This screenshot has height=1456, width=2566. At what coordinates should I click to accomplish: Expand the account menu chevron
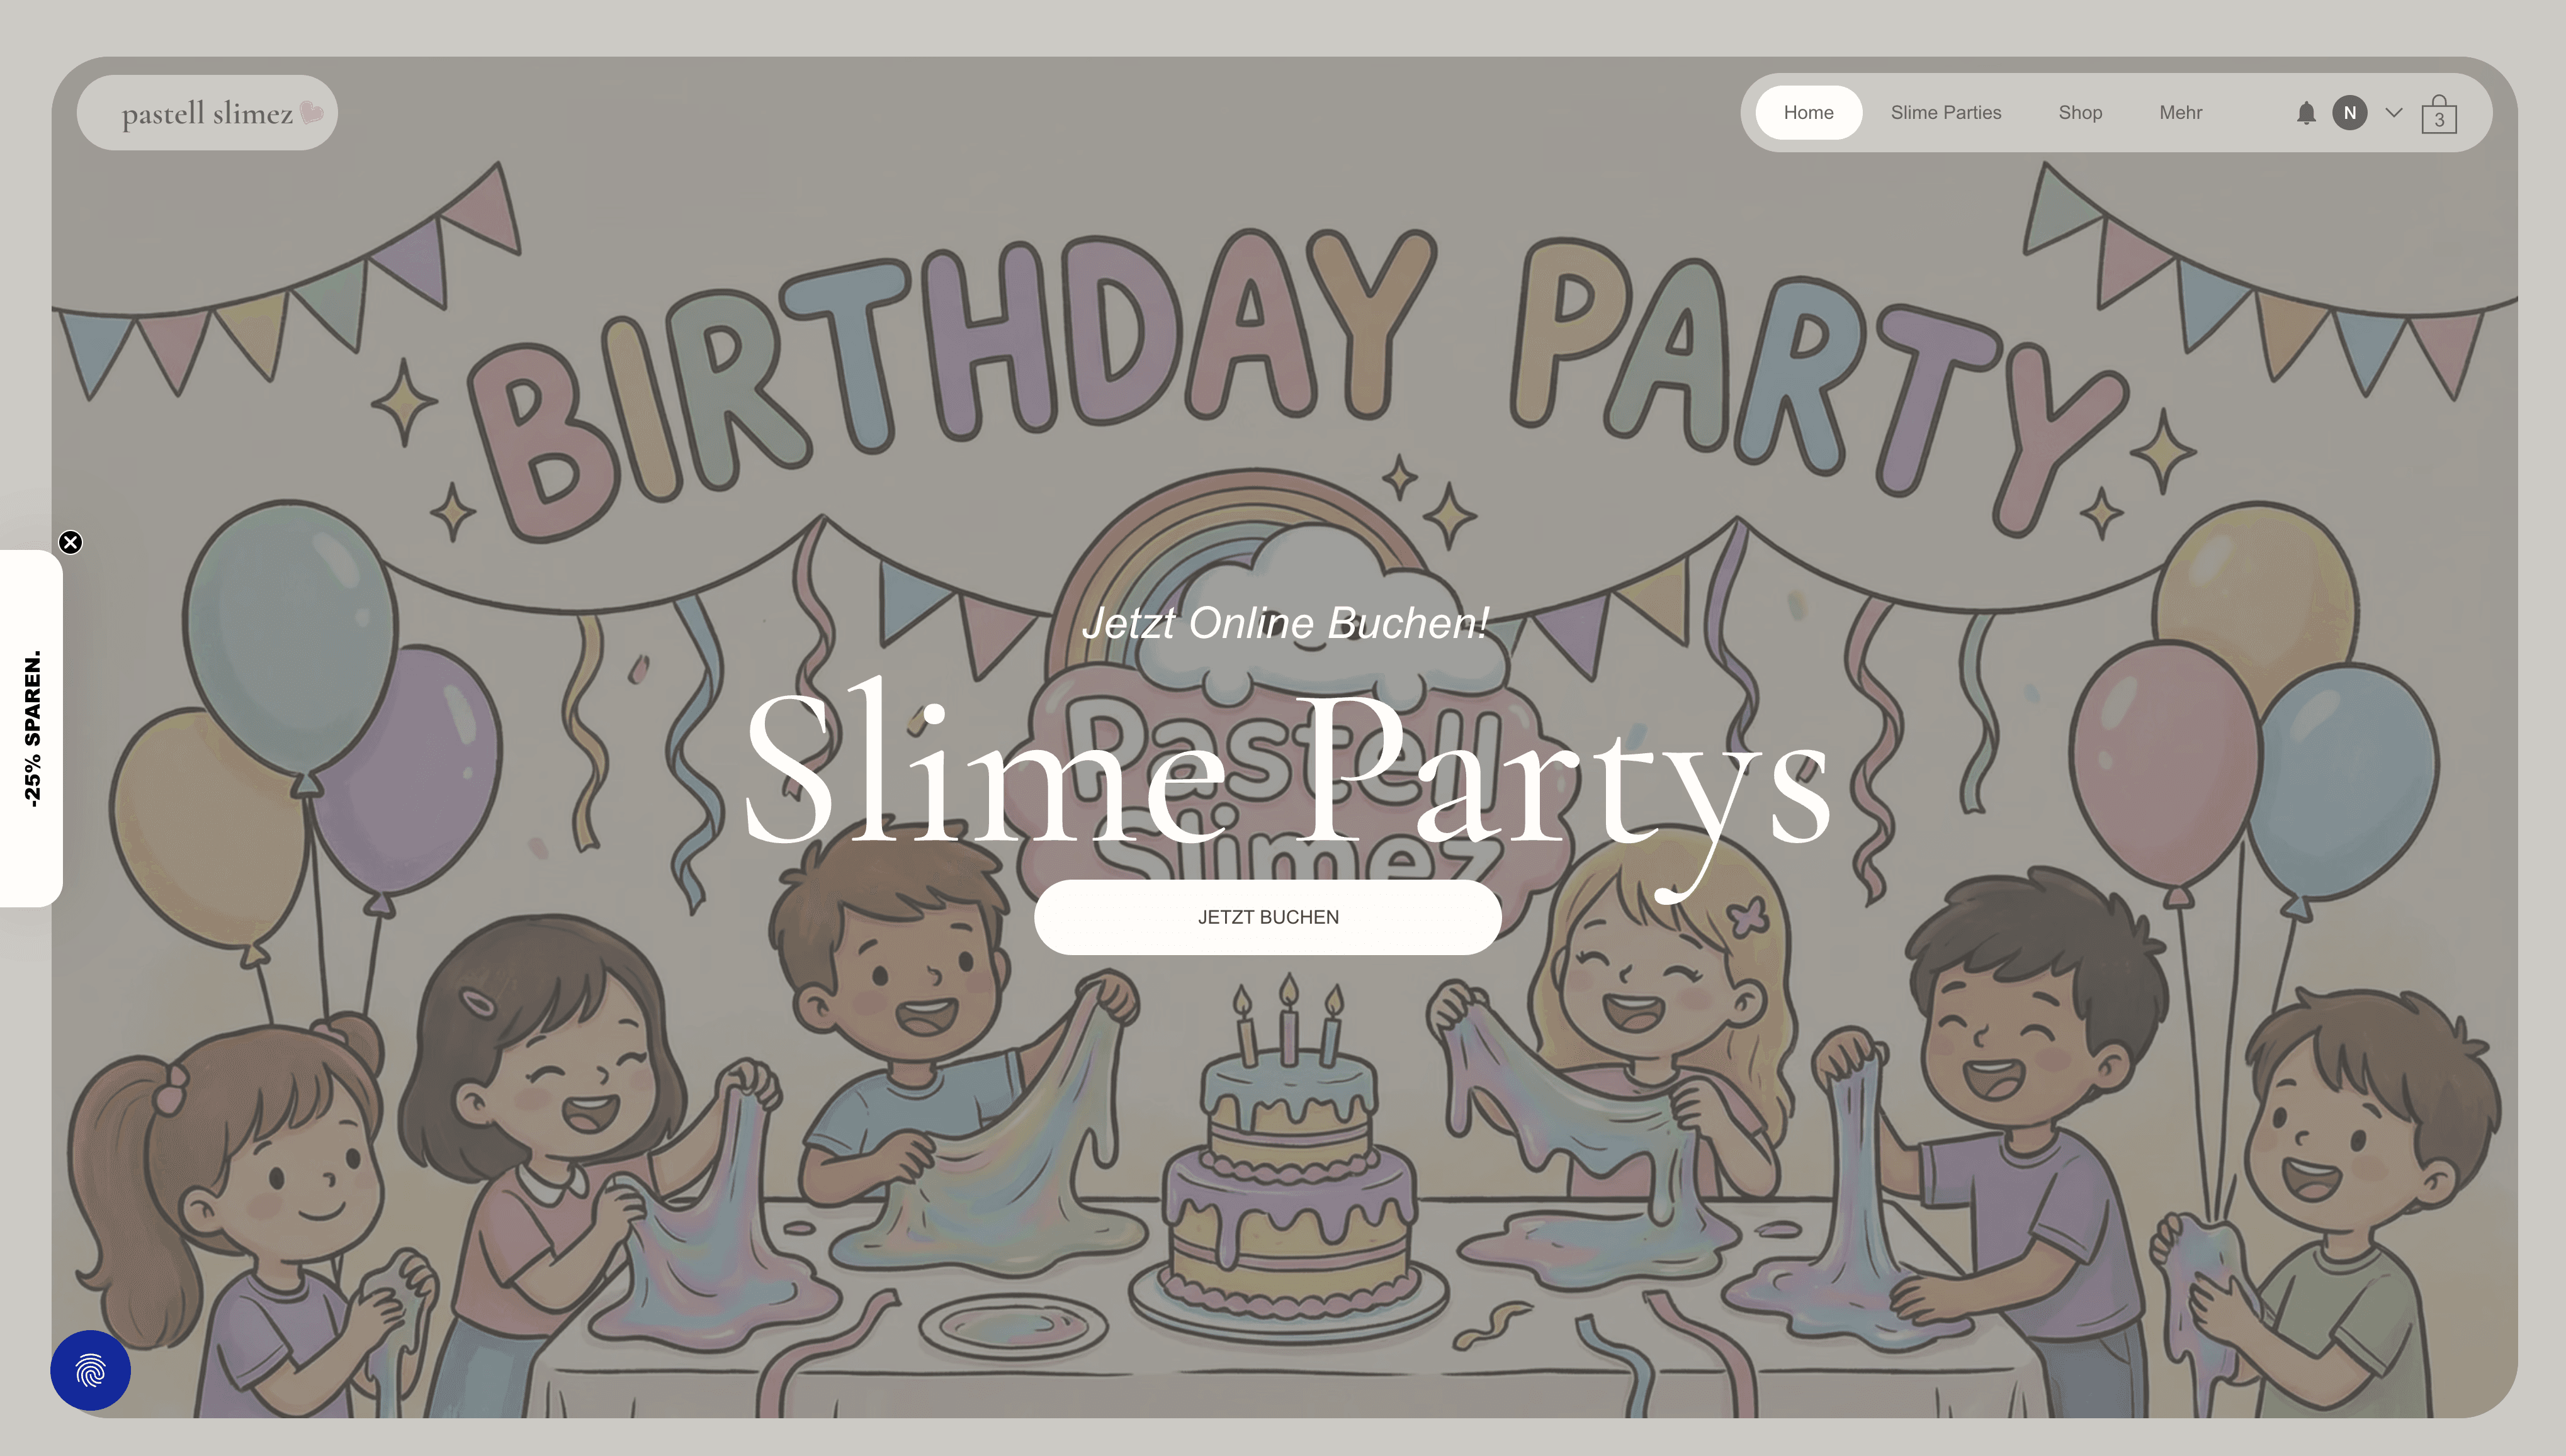2394,113
